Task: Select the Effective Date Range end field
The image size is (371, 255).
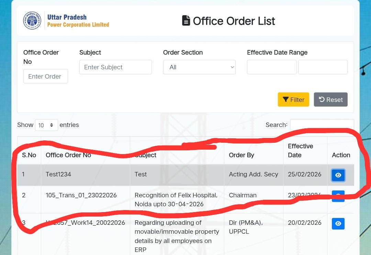Action: pos(323,67)
